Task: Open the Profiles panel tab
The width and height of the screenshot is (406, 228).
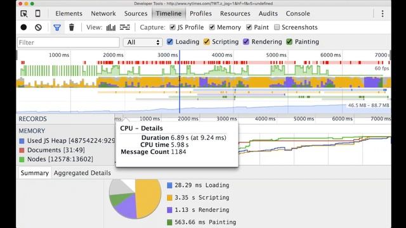Action: click(200, 13)
